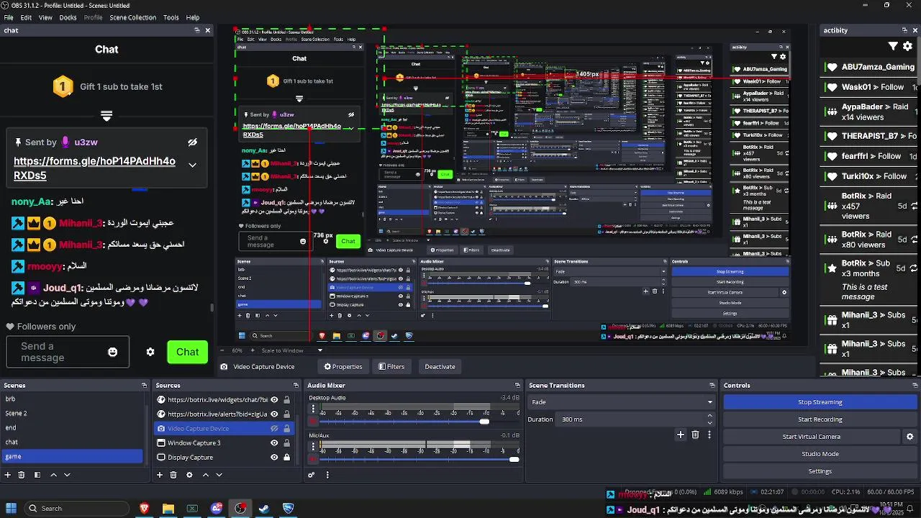Unlock the Display Capture source

[286, 458]
